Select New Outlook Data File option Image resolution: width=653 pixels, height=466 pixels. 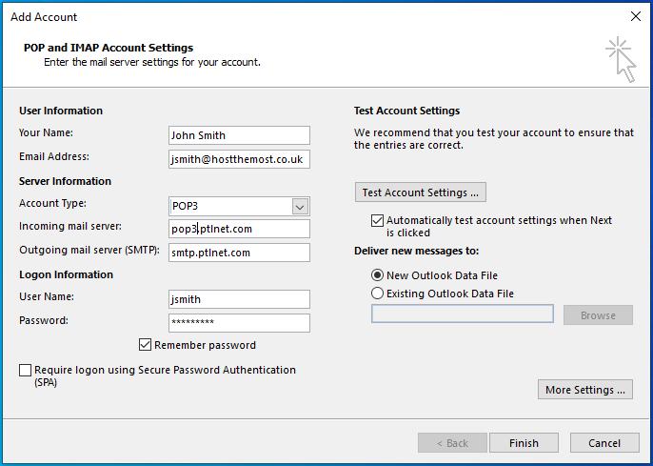pos(378,275)
